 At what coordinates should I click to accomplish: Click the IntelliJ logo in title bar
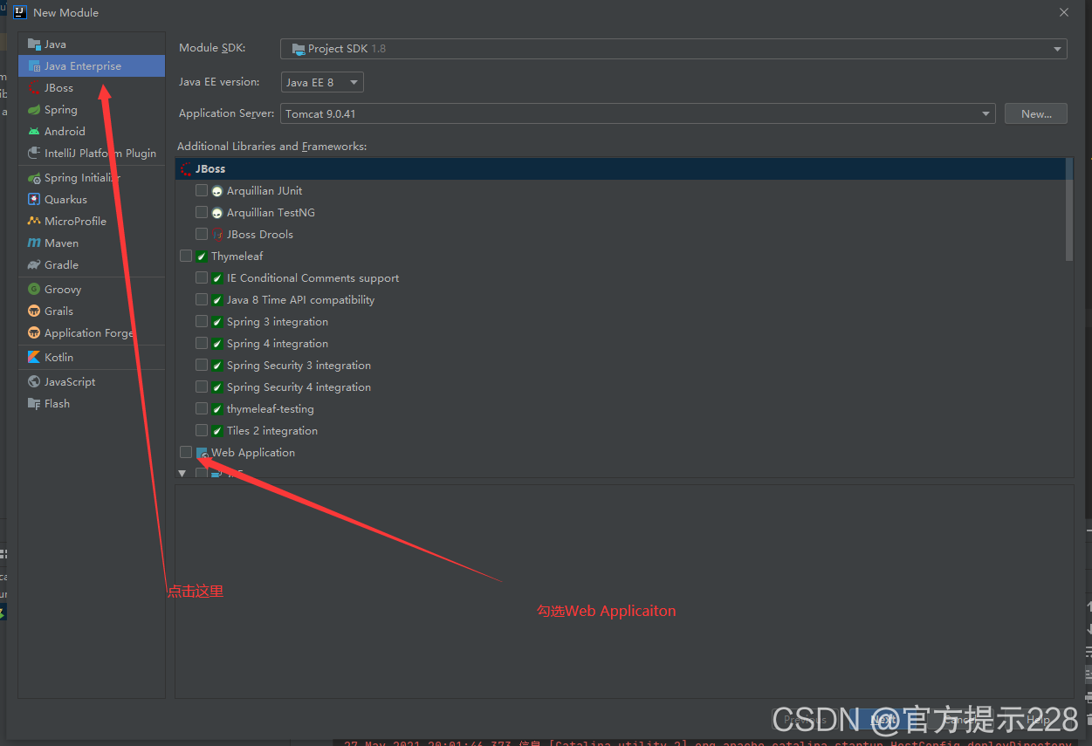pyautogui.click(x=20, y=12)
